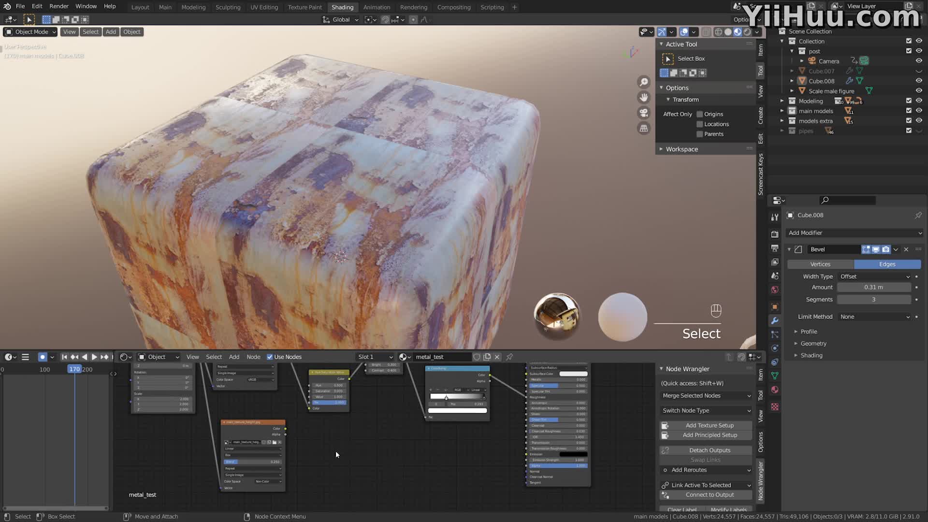Open Width Type Offset dropdown
Viewport: 928px width, 522px height.
pyautogui.click(x=874, y=276)
